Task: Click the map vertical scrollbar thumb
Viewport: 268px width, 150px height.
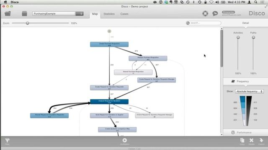Action: [x=222, y=48]
